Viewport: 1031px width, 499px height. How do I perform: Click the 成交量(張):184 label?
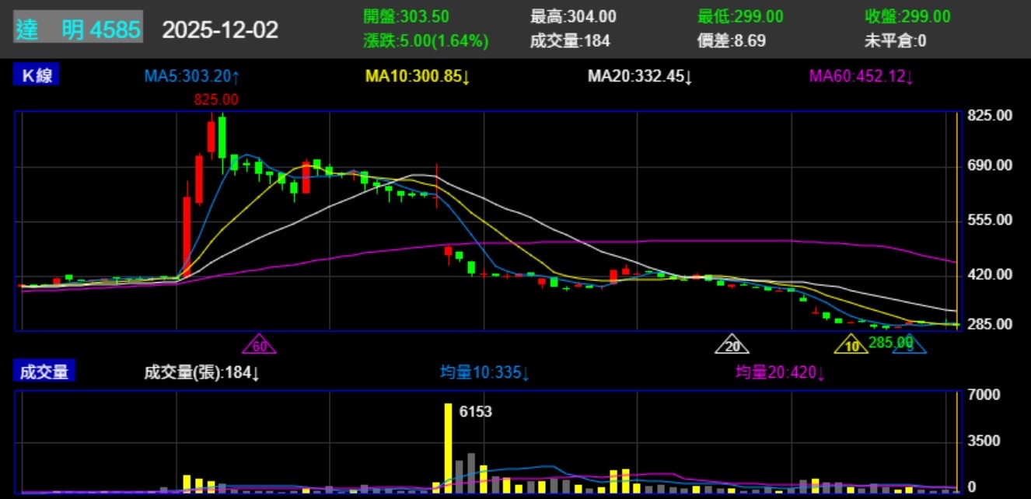pyautogui.click(x=202, y=372)
